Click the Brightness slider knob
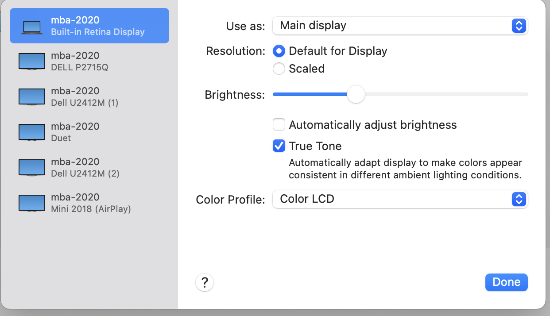 356,94
